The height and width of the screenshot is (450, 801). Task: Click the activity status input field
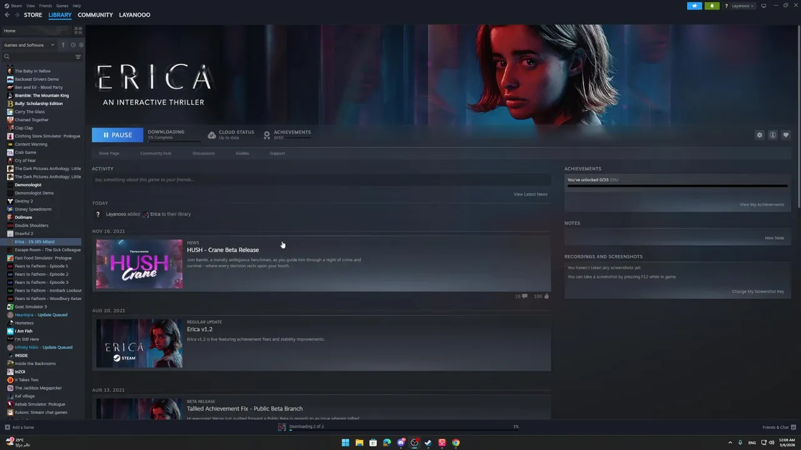point(321,180)
